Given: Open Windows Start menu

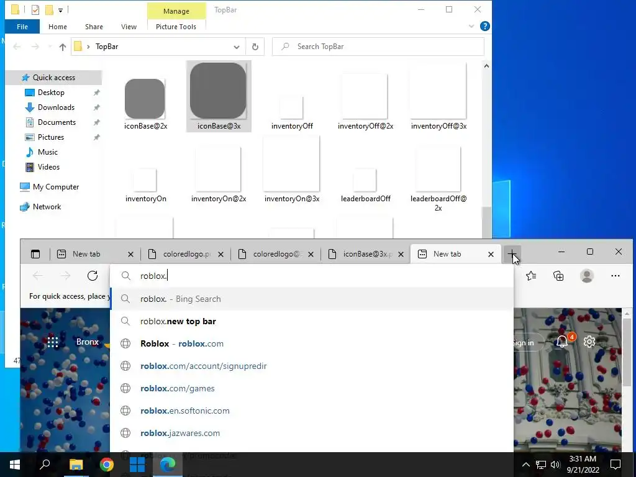Looking at the screenshot, I should click(x=15, y=465).
